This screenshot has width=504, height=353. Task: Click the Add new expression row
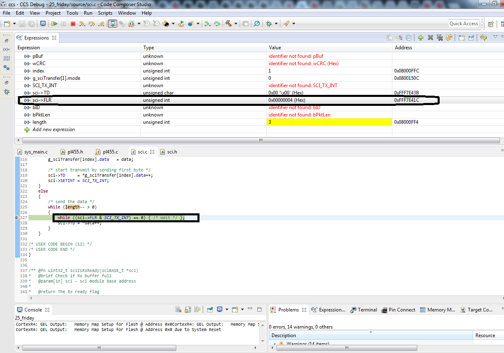pyautogui.click(x=53, y=129)
